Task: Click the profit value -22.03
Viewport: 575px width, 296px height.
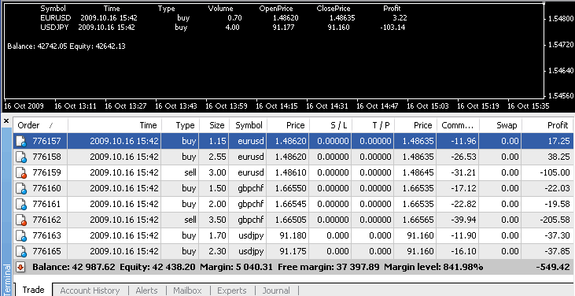Action: 558,188
